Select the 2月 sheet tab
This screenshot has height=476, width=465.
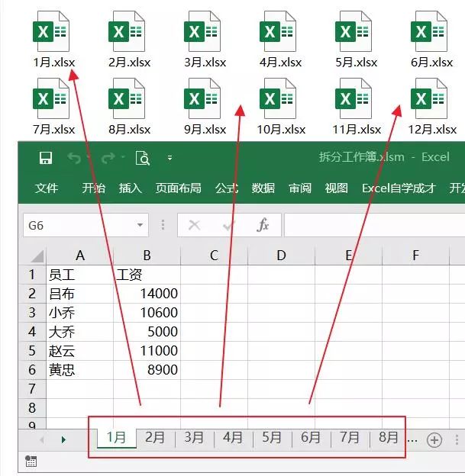(x=155, y=438)
